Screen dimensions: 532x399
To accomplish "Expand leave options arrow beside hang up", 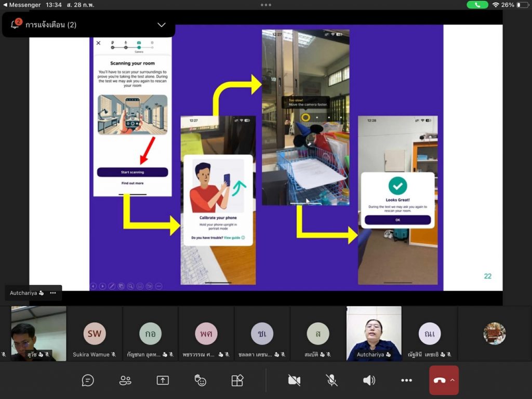I will (452, 380).
